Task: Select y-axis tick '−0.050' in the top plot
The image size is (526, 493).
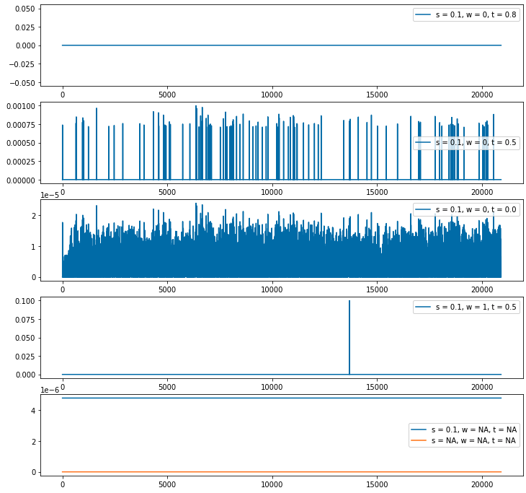Action: coord(22,83)
